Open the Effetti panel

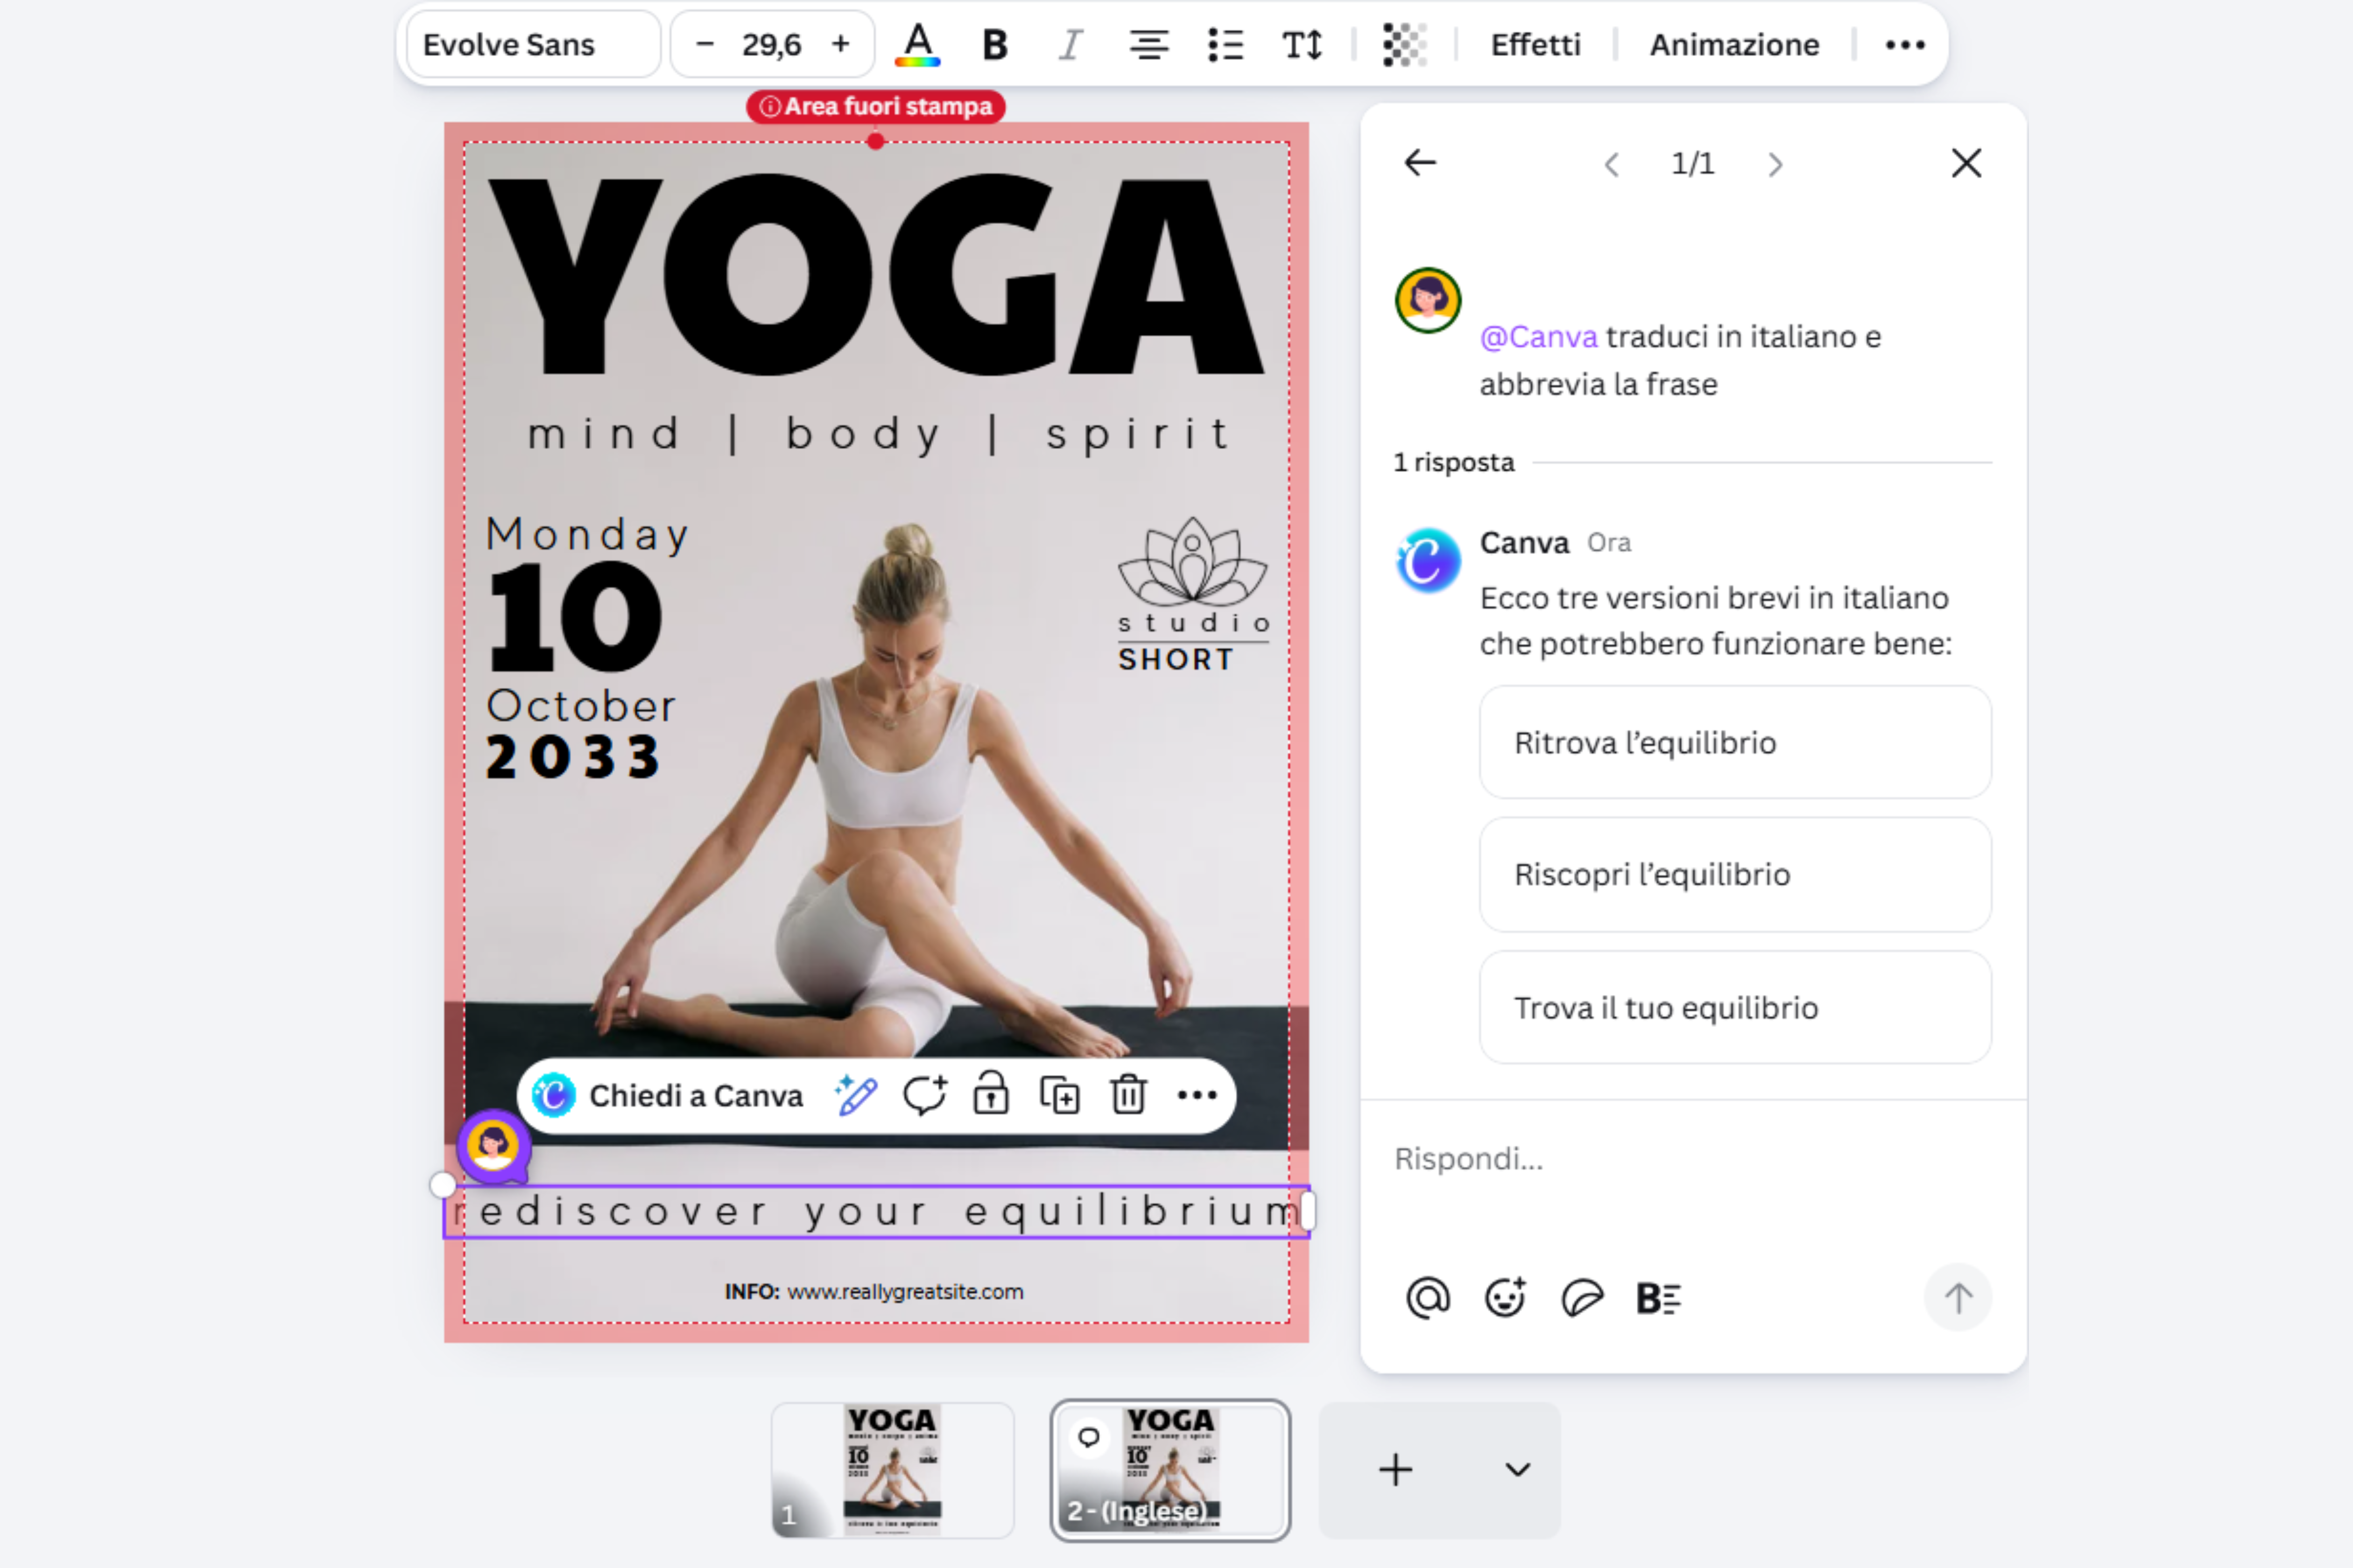tap(1535, 45)
